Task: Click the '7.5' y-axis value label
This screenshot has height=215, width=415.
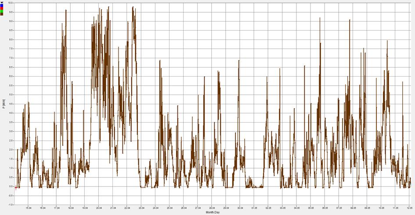Action: [x=11, y=49]
